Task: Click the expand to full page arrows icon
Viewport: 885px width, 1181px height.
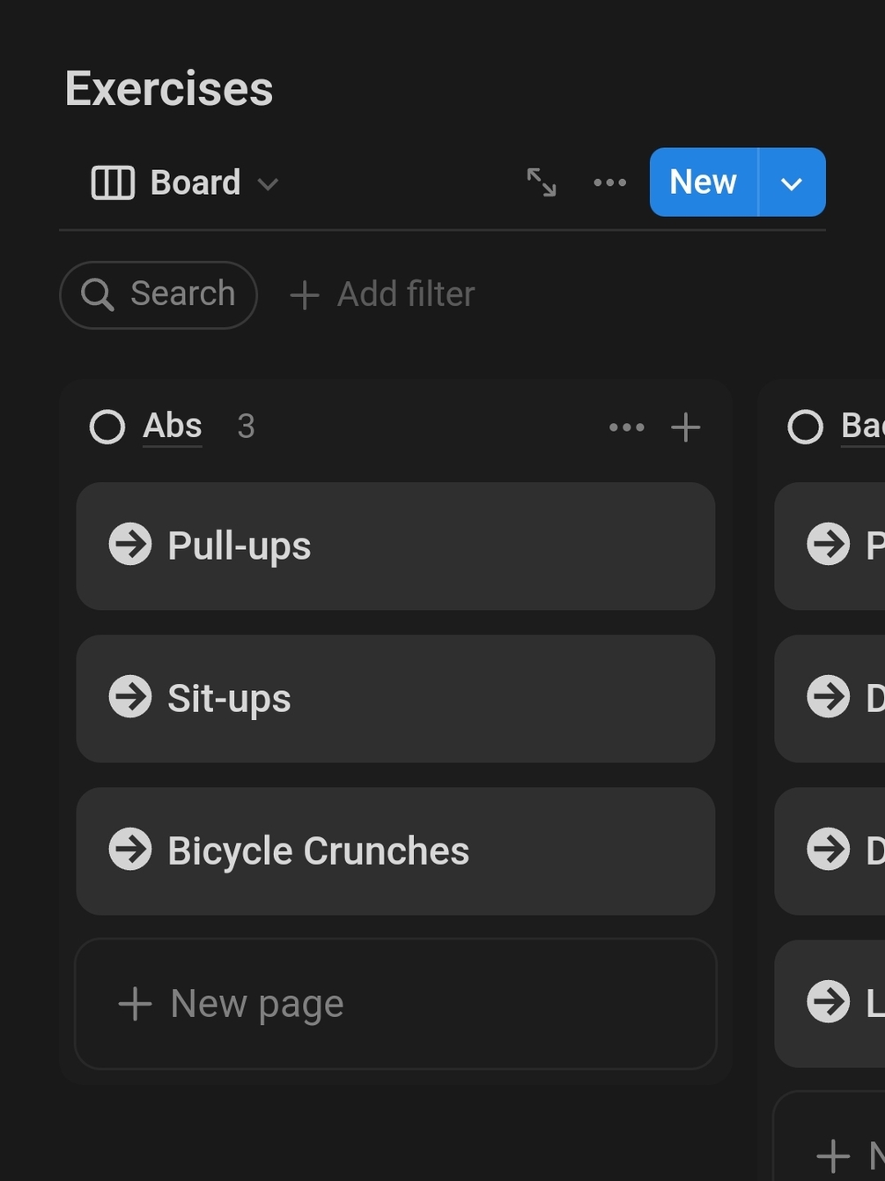Action: (541, 182)
